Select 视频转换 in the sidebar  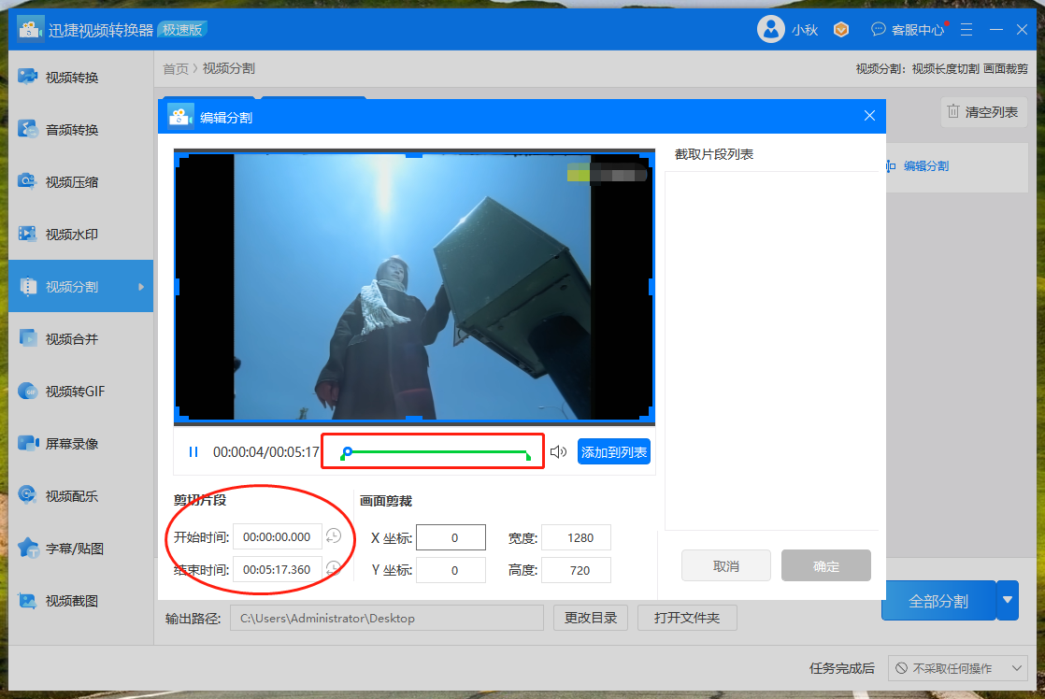72,78
